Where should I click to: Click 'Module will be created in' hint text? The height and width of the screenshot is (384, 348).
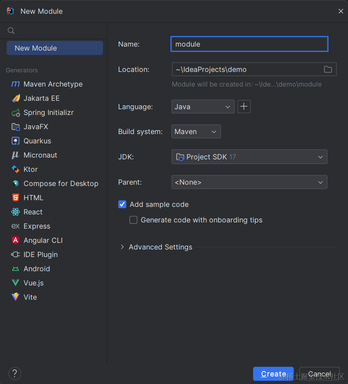click(x=247, y=84)
